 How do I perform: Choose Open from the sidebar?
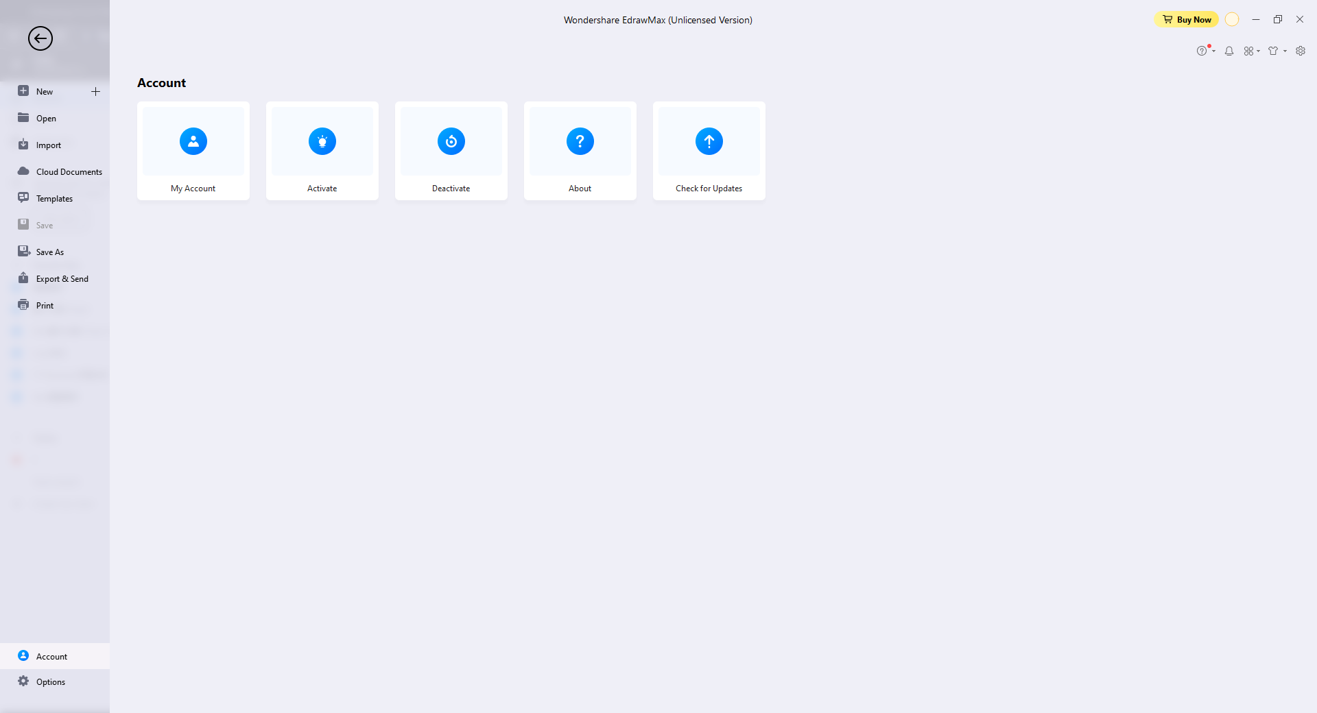coord(55,118)
